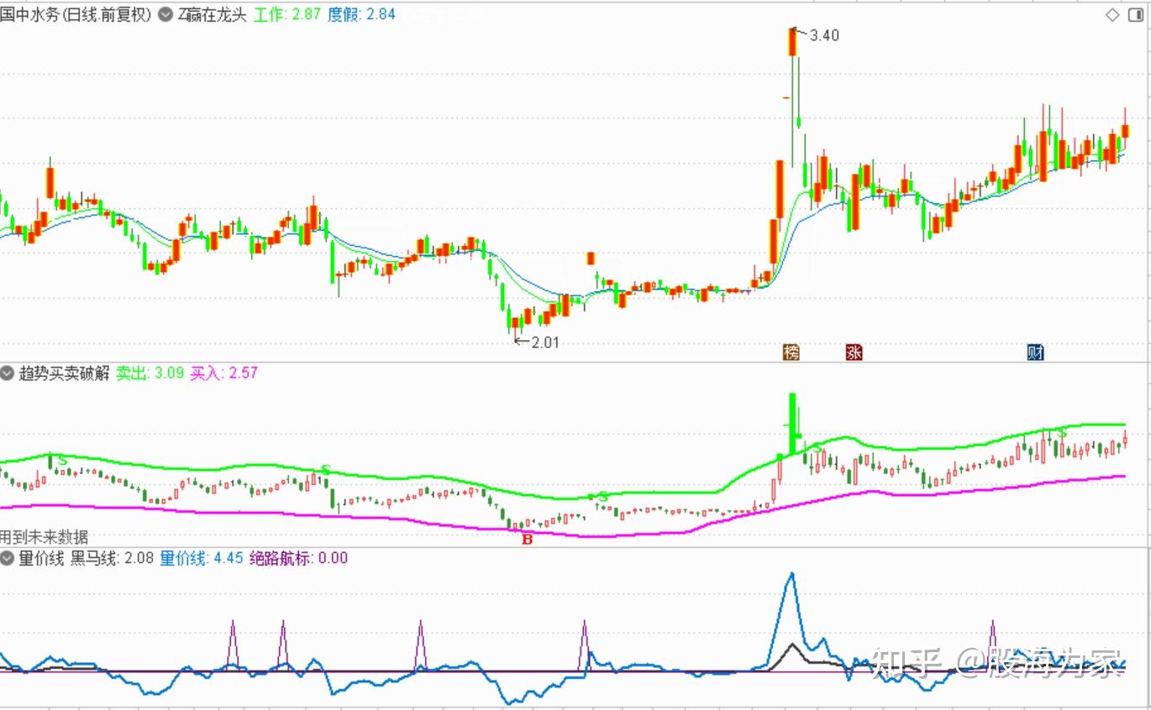
Task: Click the 榜 marker badge under the chart
Action: (x=791, y=352)
